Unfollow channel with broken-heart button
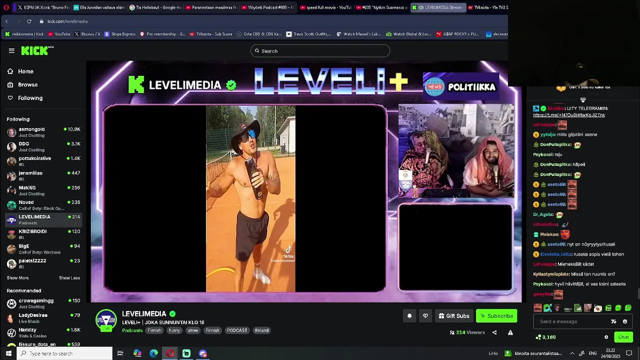The height and width of the screenshot is (360, 640). (425, 315)
